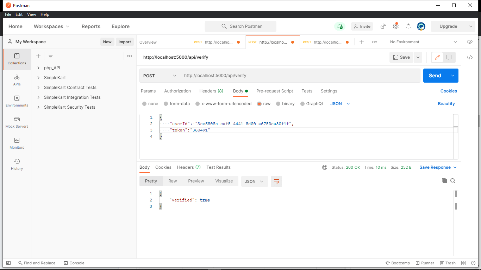Screen dimensions: 481x270
Task: Open Mock Servers in sidebar
Action: click(x=17, y=122)
